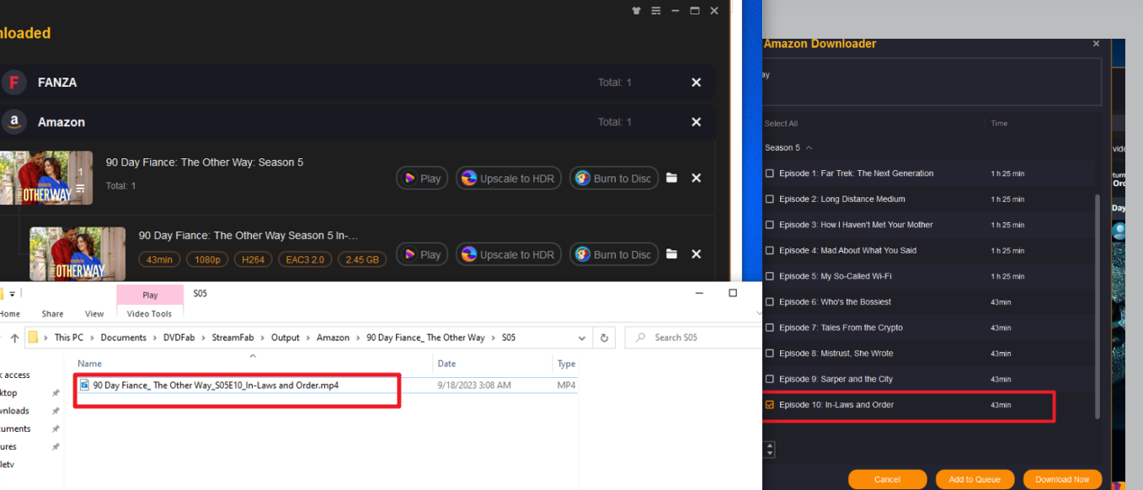Open StreamFab skin (shirt) icon in title bar
The width and height of the screenshot is (1143, 490).
(637, 11)
